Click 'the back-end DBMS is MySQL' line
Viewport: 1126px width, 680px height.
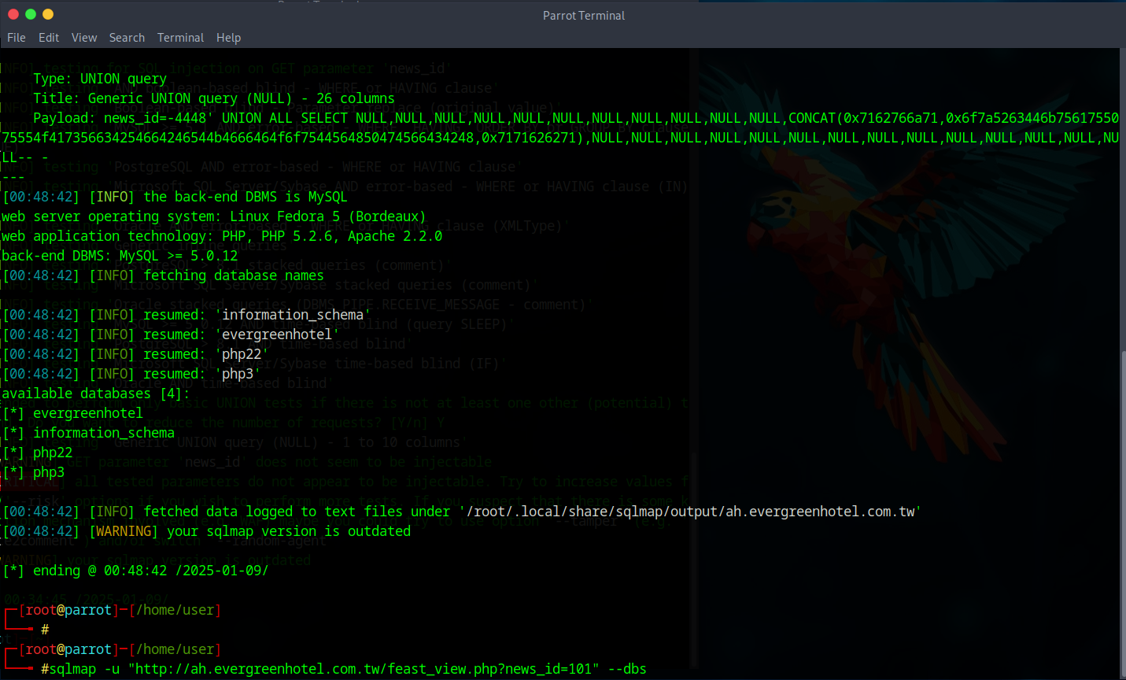coord(175,197)
